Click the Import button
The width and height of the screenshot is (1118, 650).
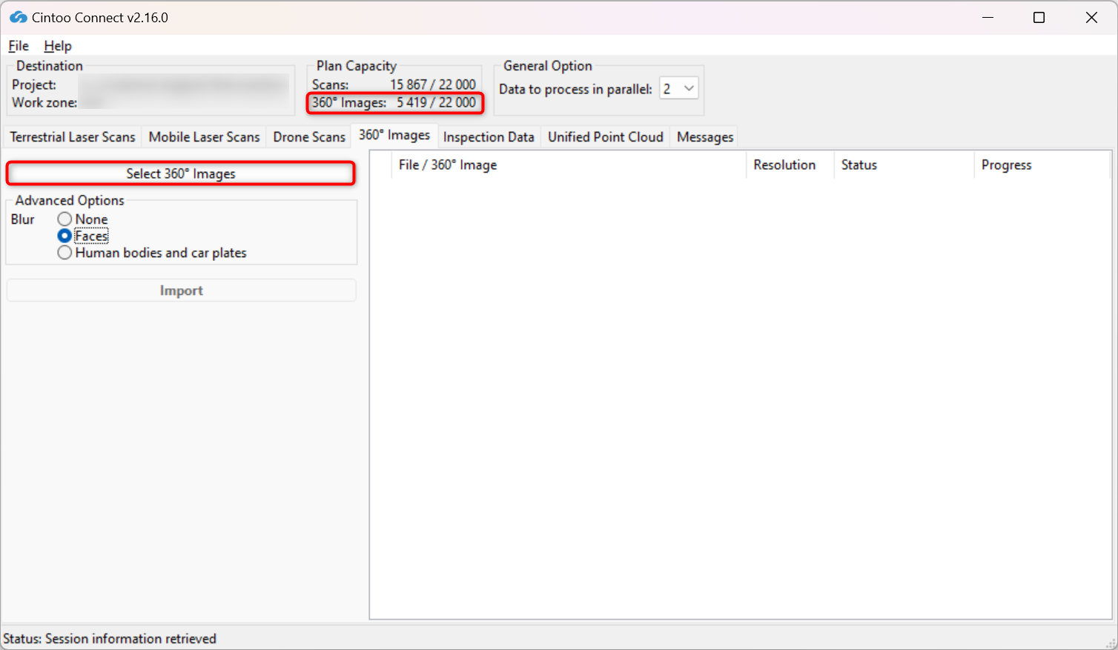coord(182,291)
